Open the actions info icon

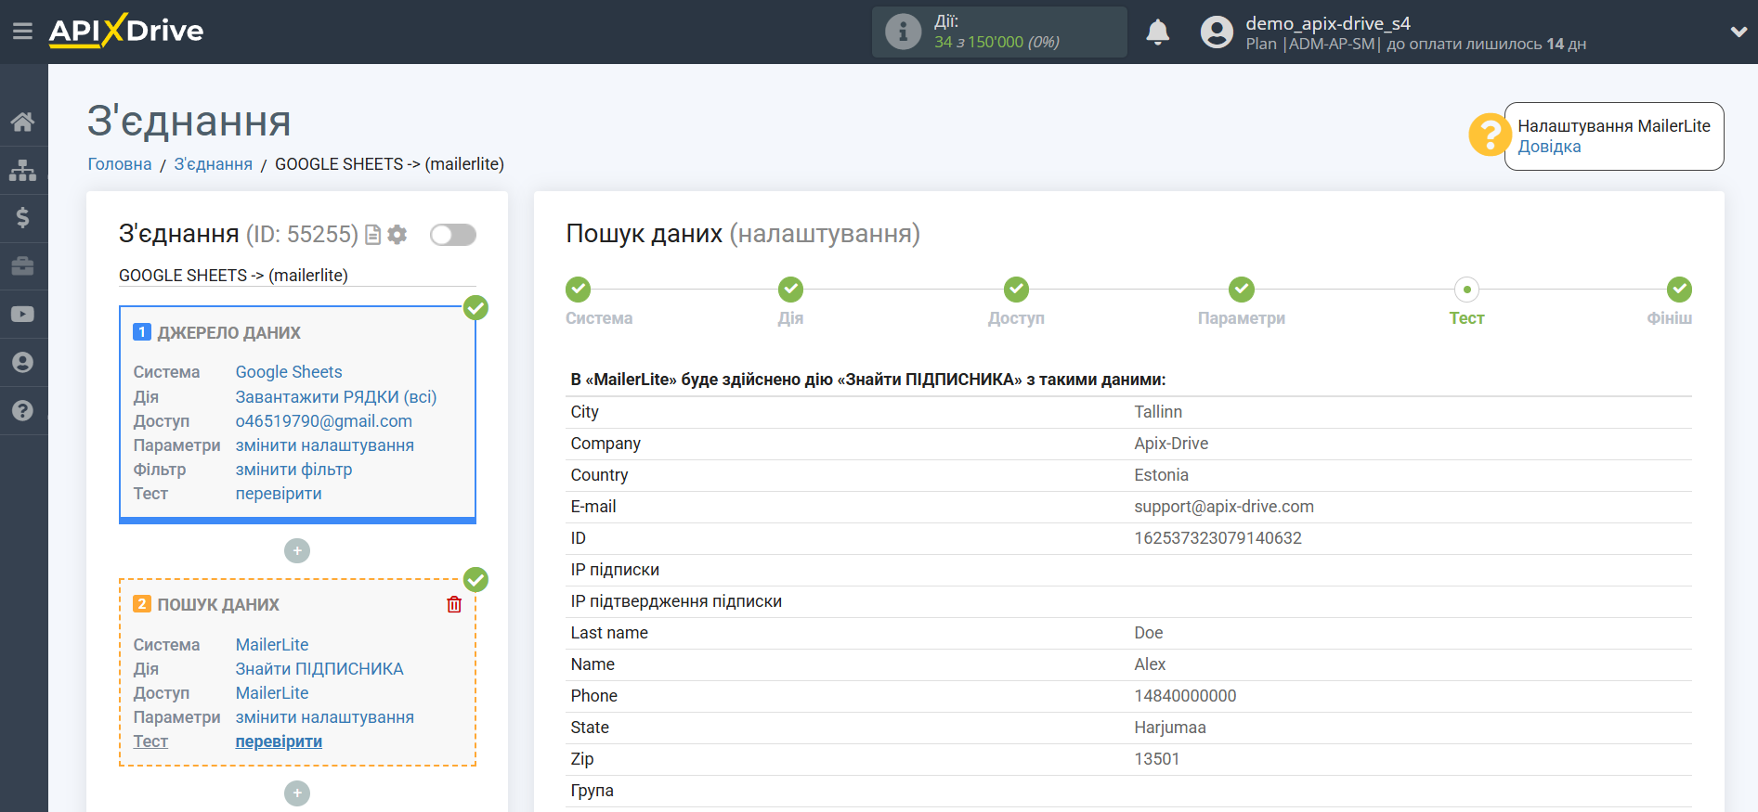pyautogui.click(x=903, y=32)
